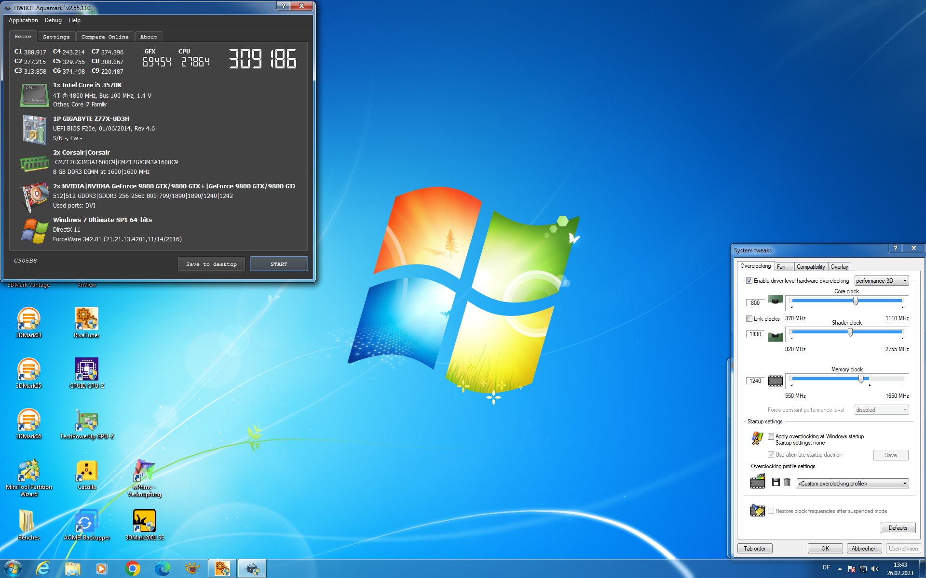
Task: Click the Abbrechen button
Action: 864,549
